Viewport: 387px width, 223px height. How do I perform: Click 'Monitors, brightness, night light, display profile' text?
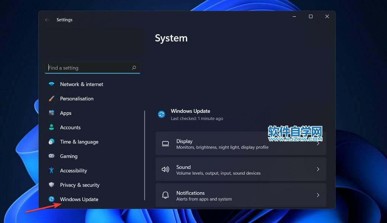point(222,147)
